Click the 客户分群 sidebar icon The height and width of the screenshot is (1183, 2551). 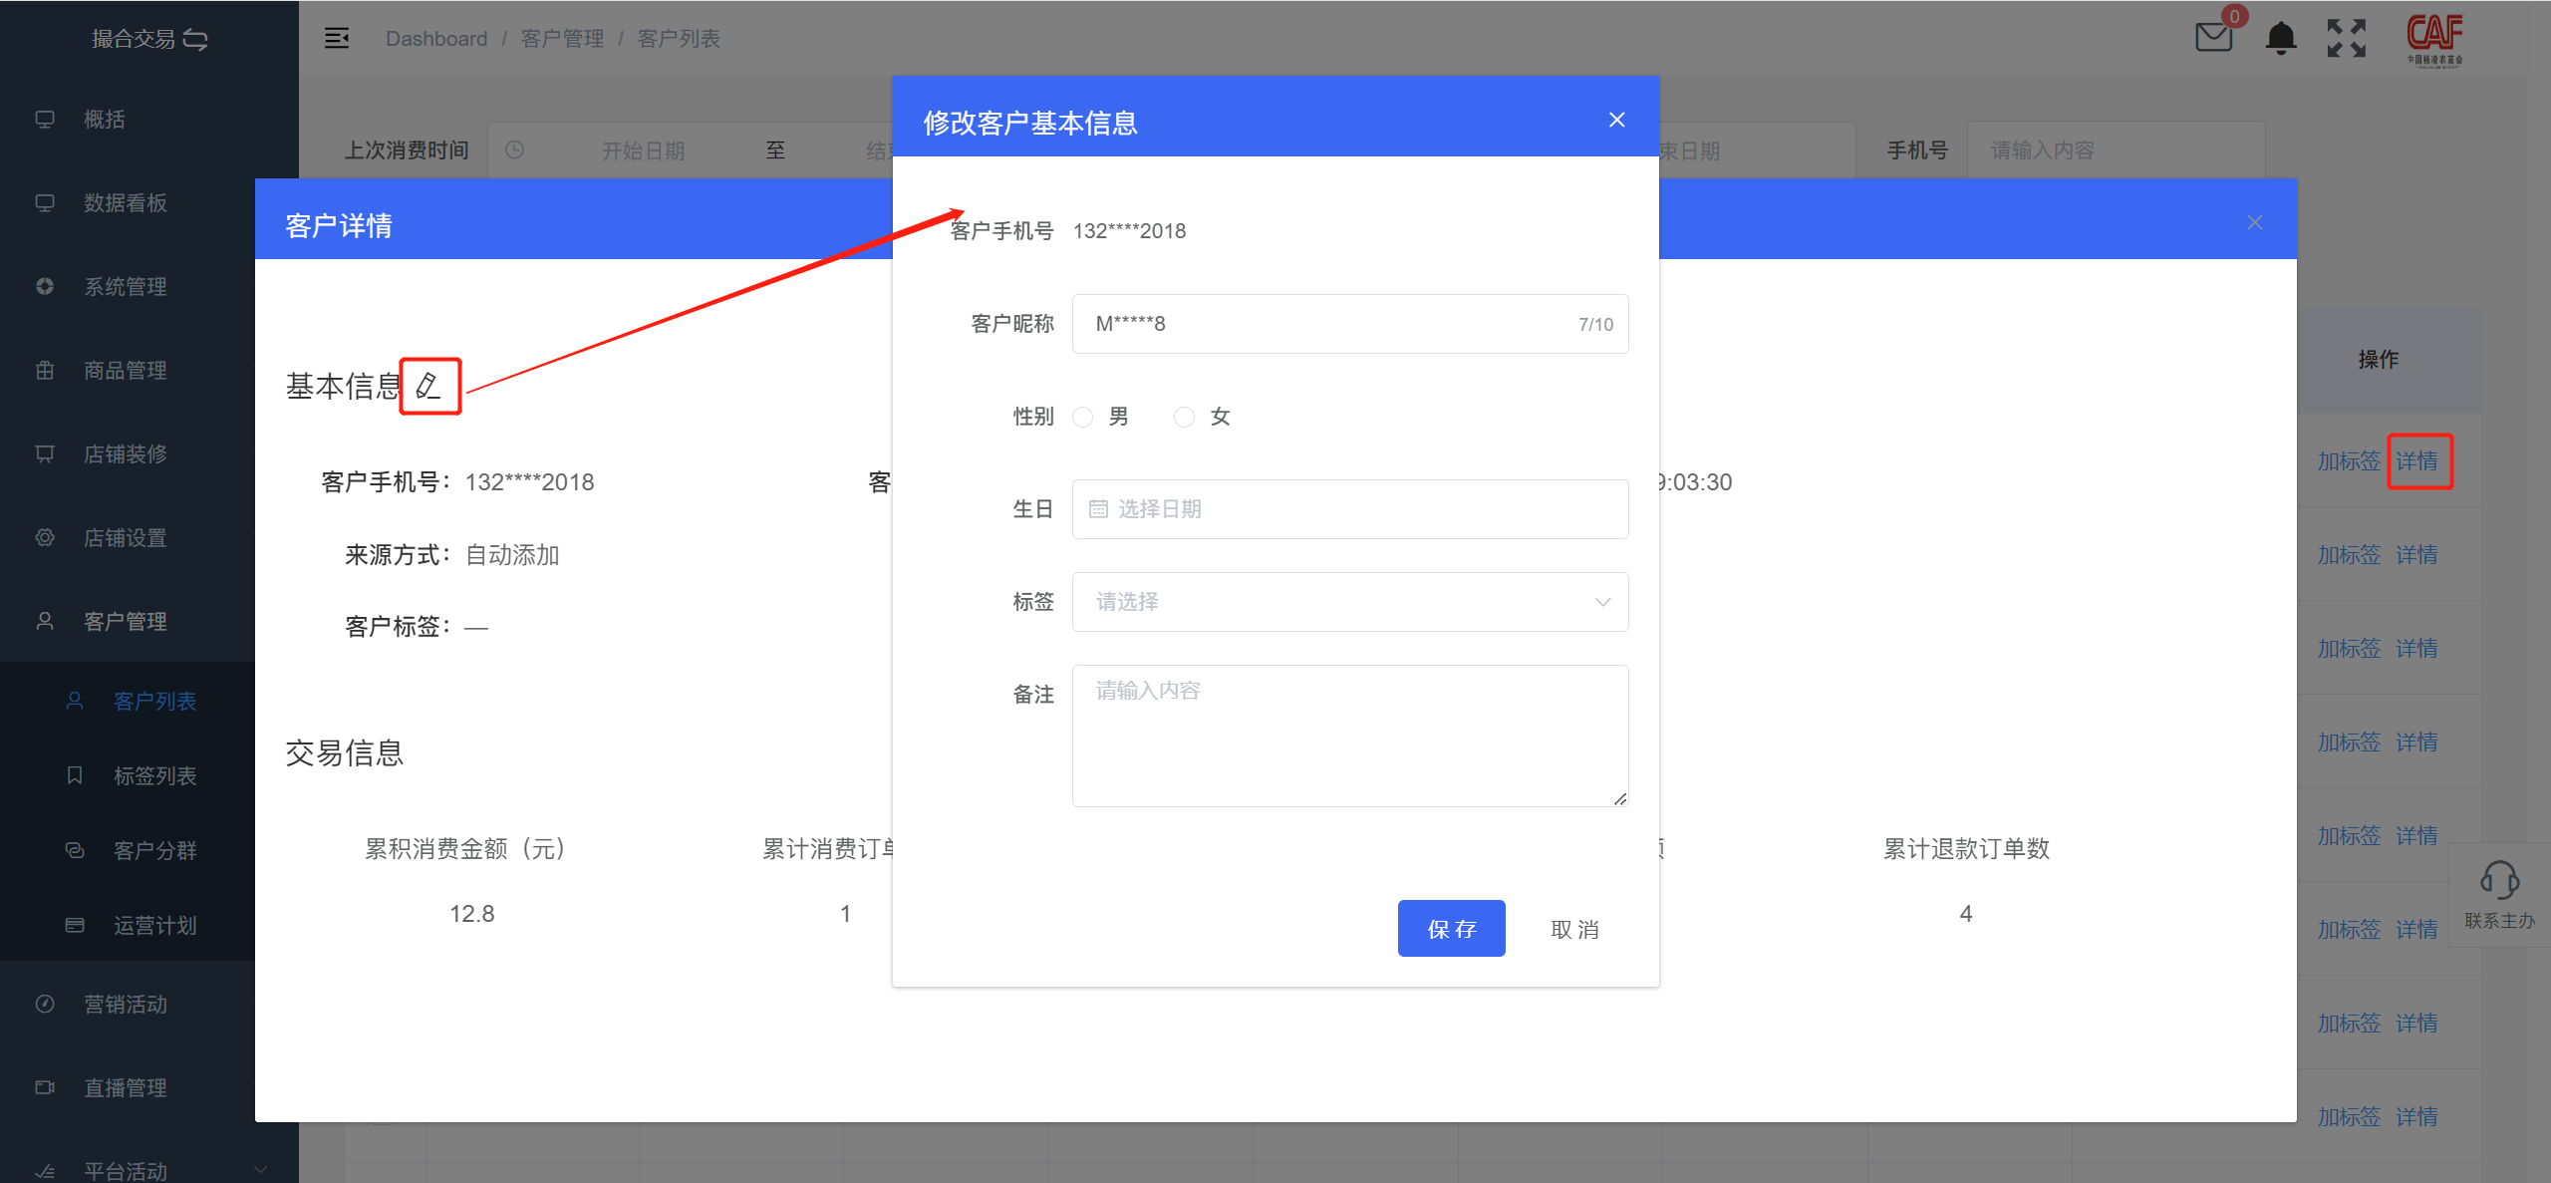tap(75, 850)
